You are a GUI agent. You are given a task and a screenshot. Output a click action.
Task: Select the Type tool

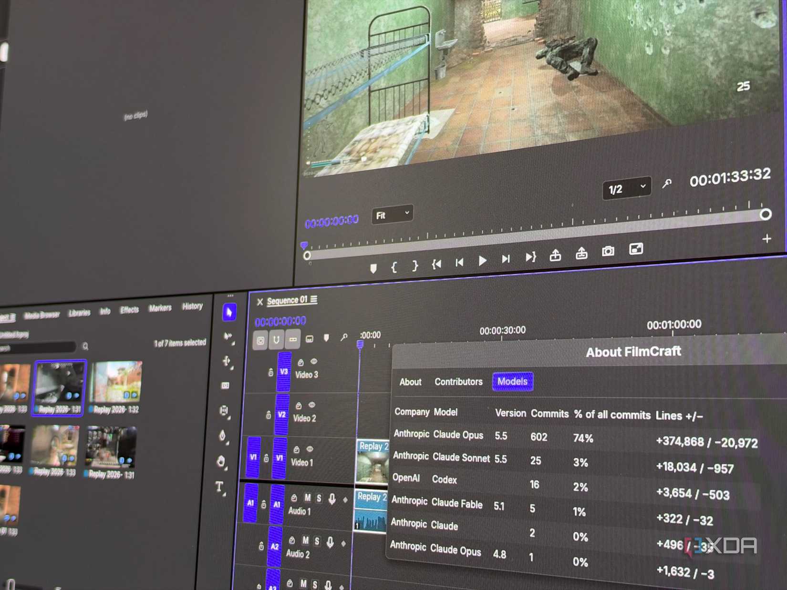[x=219, y=487]
